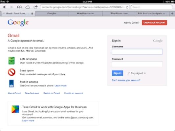The width and height of the screenshot is (175, 131).
Task: Tap the Safari address bar URL
Action: click(x=83, y=7)
